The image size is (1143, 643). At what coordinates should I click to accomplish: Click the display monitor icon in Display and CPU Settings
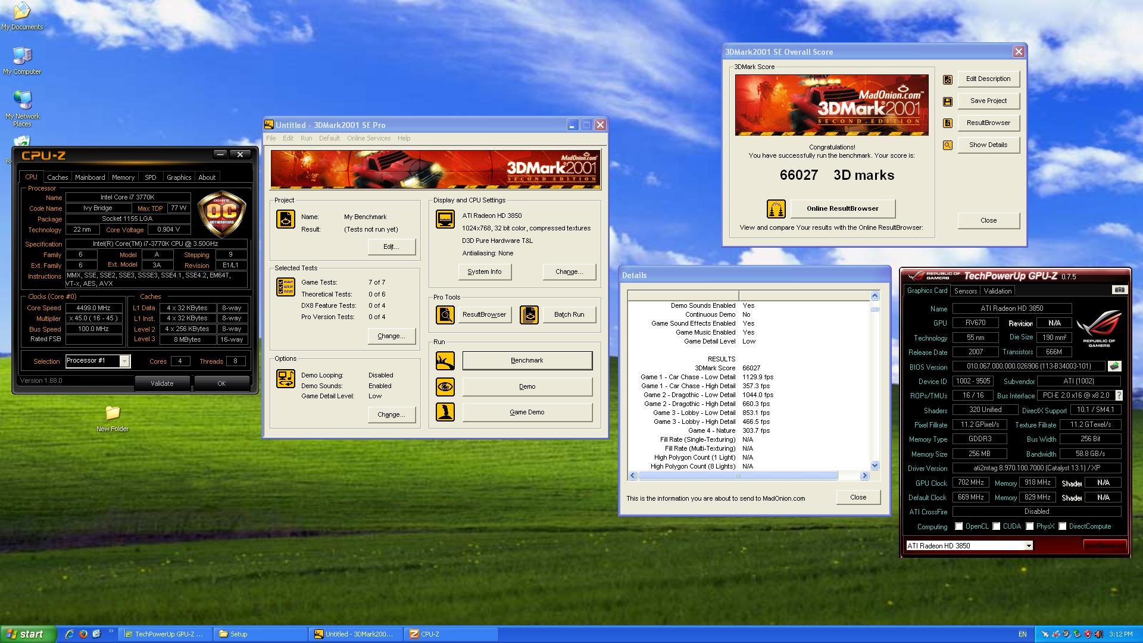[445, 219]
